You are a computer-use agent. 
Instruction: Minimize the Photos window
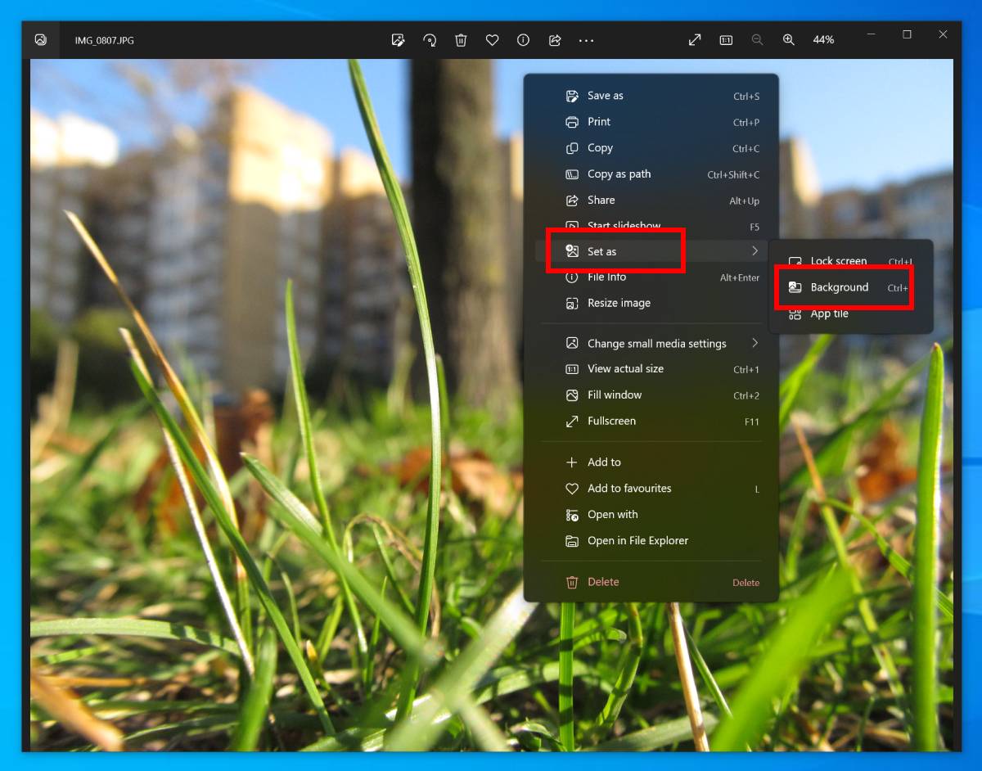point(871,34)
